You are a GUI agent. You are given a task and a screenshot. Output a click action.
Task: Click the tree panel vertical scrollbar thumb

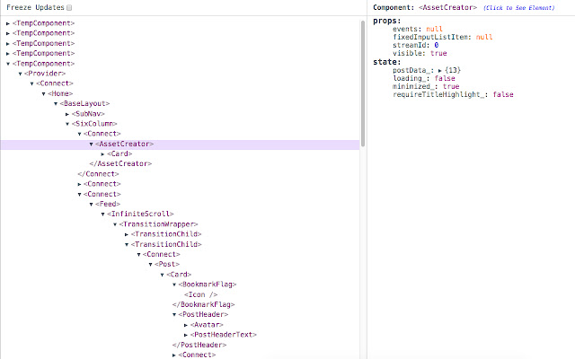pyautogui.click(x=363, y=83)
